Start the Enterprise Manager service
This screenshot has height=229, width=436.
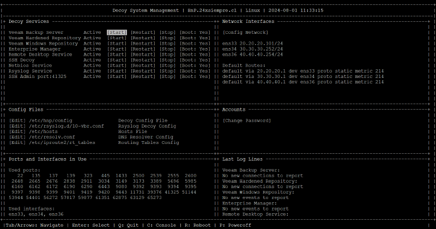pyautogui.click(x=117, y=49)
